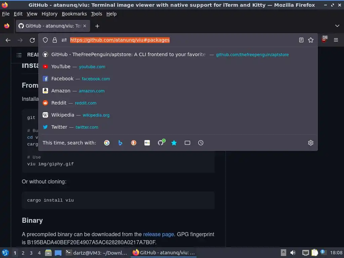This screenshot has width=344, height=258.
Task: Choose Twitter suggestion in dropdown
Action: [178, 127]
